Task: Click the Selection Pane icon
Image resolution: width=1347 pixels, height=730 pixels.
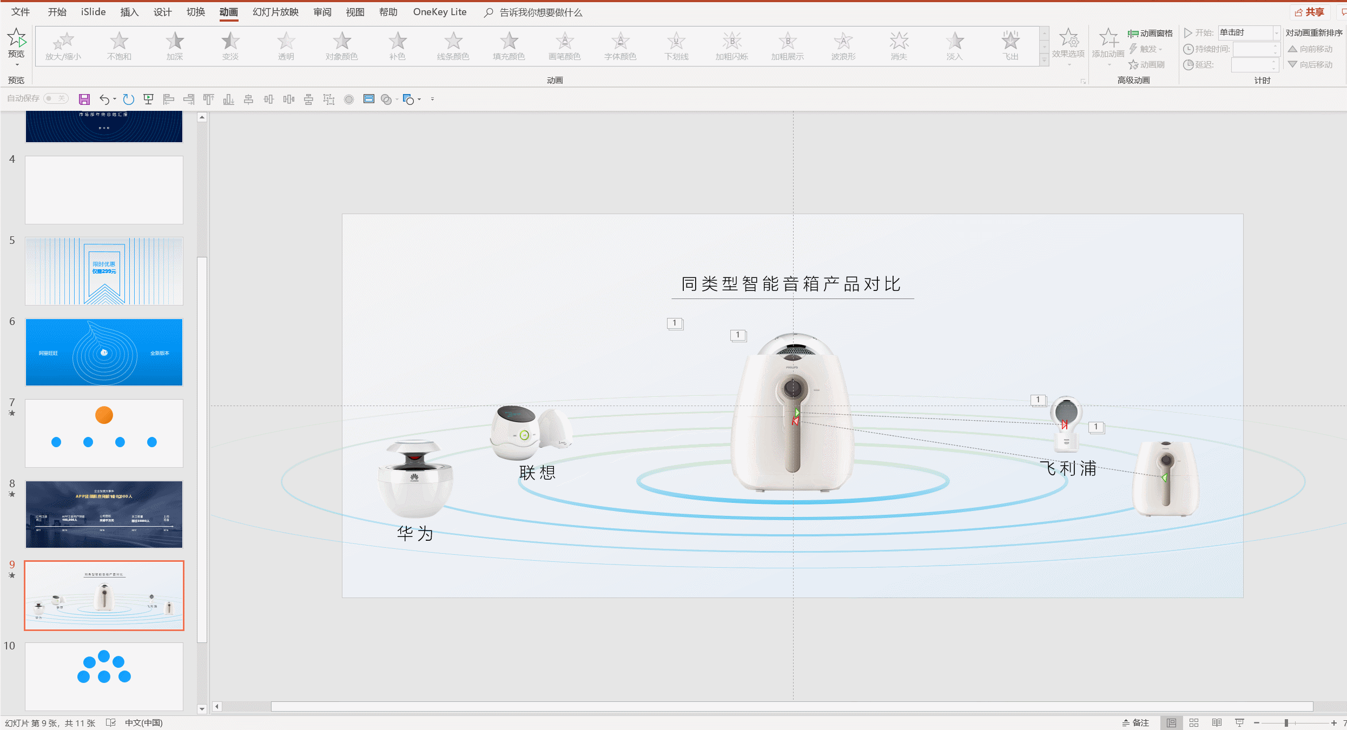Action: tap(369, 99)
